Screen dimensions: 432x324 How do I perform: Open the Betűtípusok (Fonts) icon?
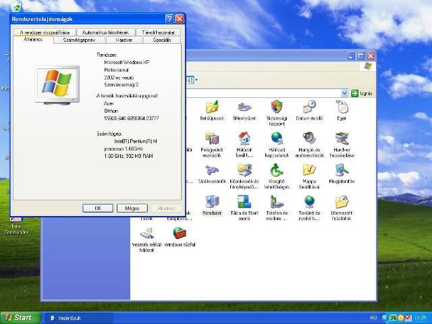pos(211,107)
